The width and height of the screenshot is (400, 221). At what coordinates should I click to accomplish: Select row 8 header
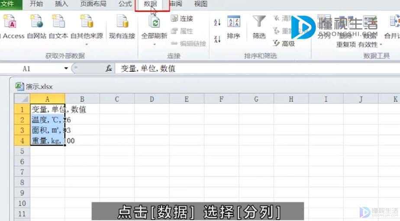(22, 183)
